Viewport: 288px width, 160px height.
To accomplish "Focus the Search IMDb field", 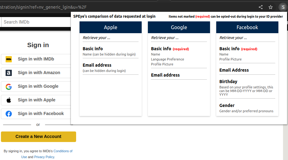I will coord(36,22).
